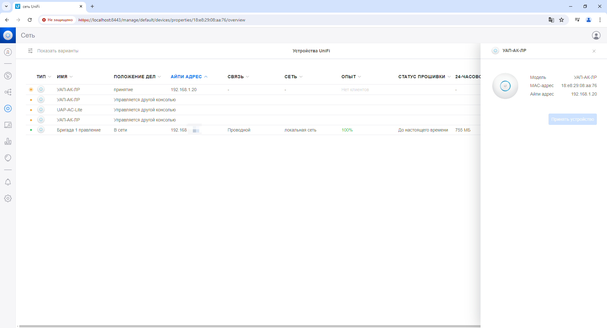607x328 pixels.
Task: Open the Hotspot manager sidebar icon
Action: [8, 158]
